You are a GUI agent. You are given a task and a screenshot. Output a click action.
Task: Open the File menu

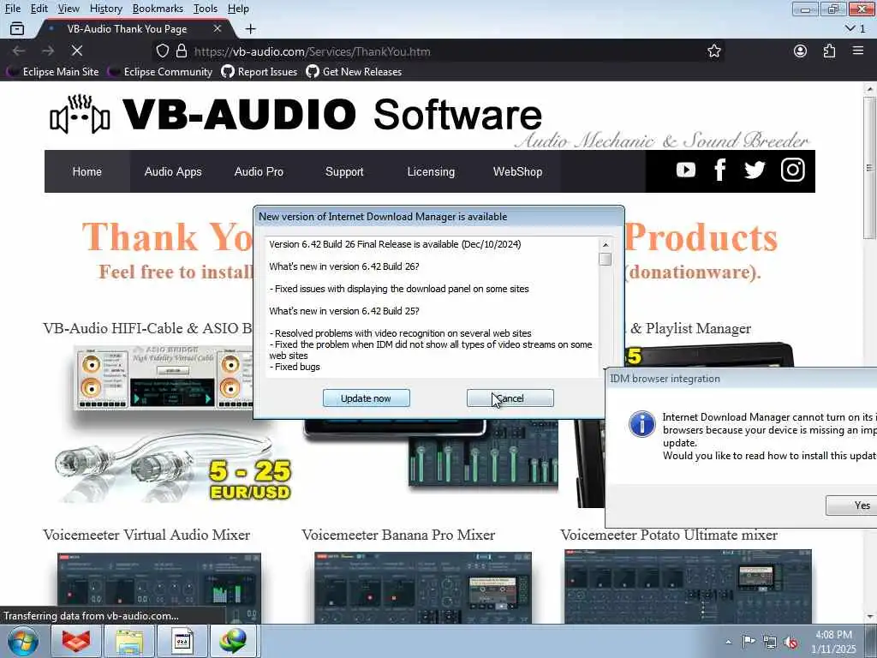click(12, 9)
